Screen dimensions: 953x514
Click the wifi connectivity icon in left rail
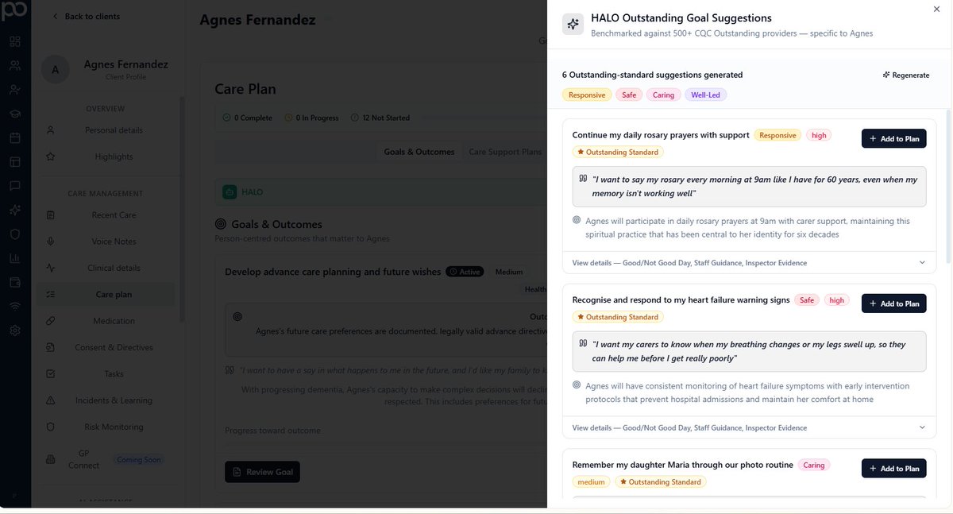pyautogui.click(x=15, y=307)
